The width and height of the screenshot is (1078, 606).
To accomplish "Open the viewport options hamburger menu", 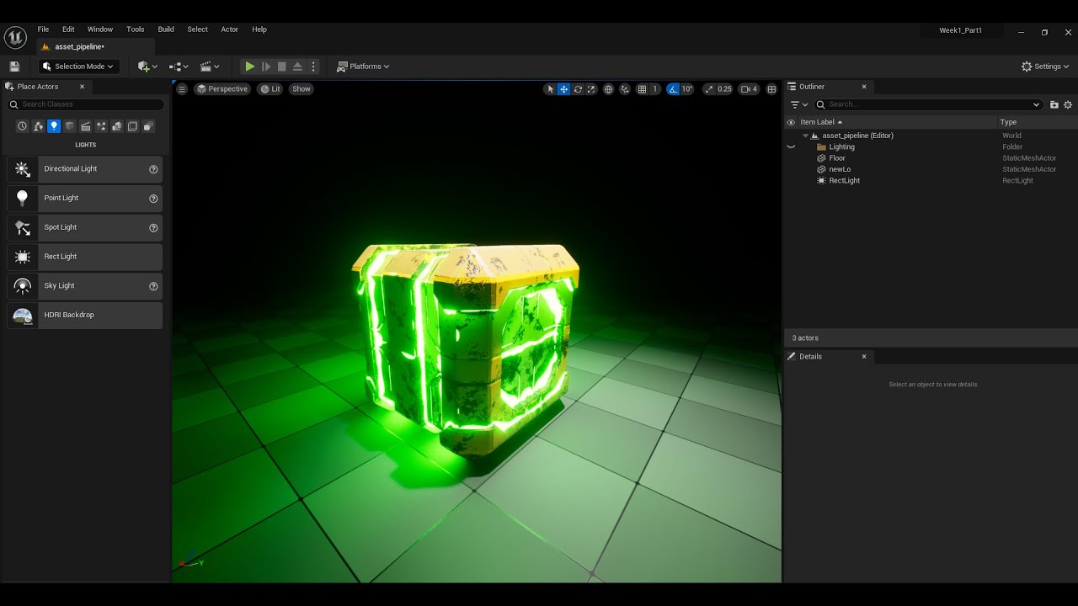I will pos(182,89).
